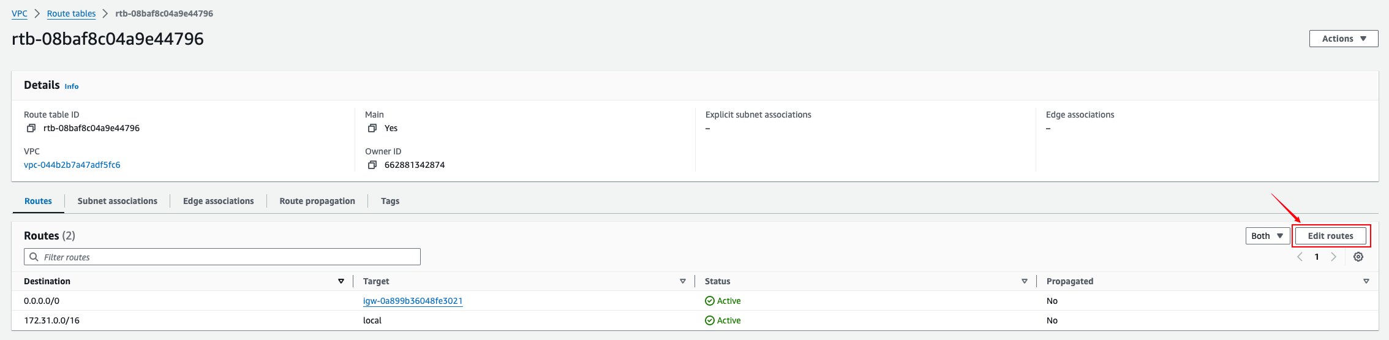Click search icon in Filter routes
The width and height of the screenshot is (1389, 340).
coord(34,257)
